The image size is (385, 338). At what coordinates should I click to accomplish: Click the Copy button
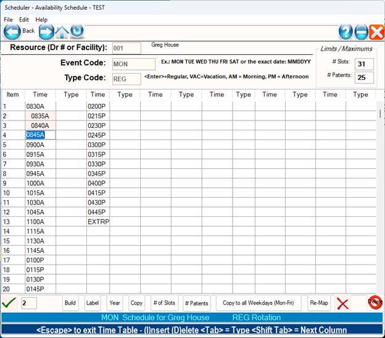click(136, 303)
